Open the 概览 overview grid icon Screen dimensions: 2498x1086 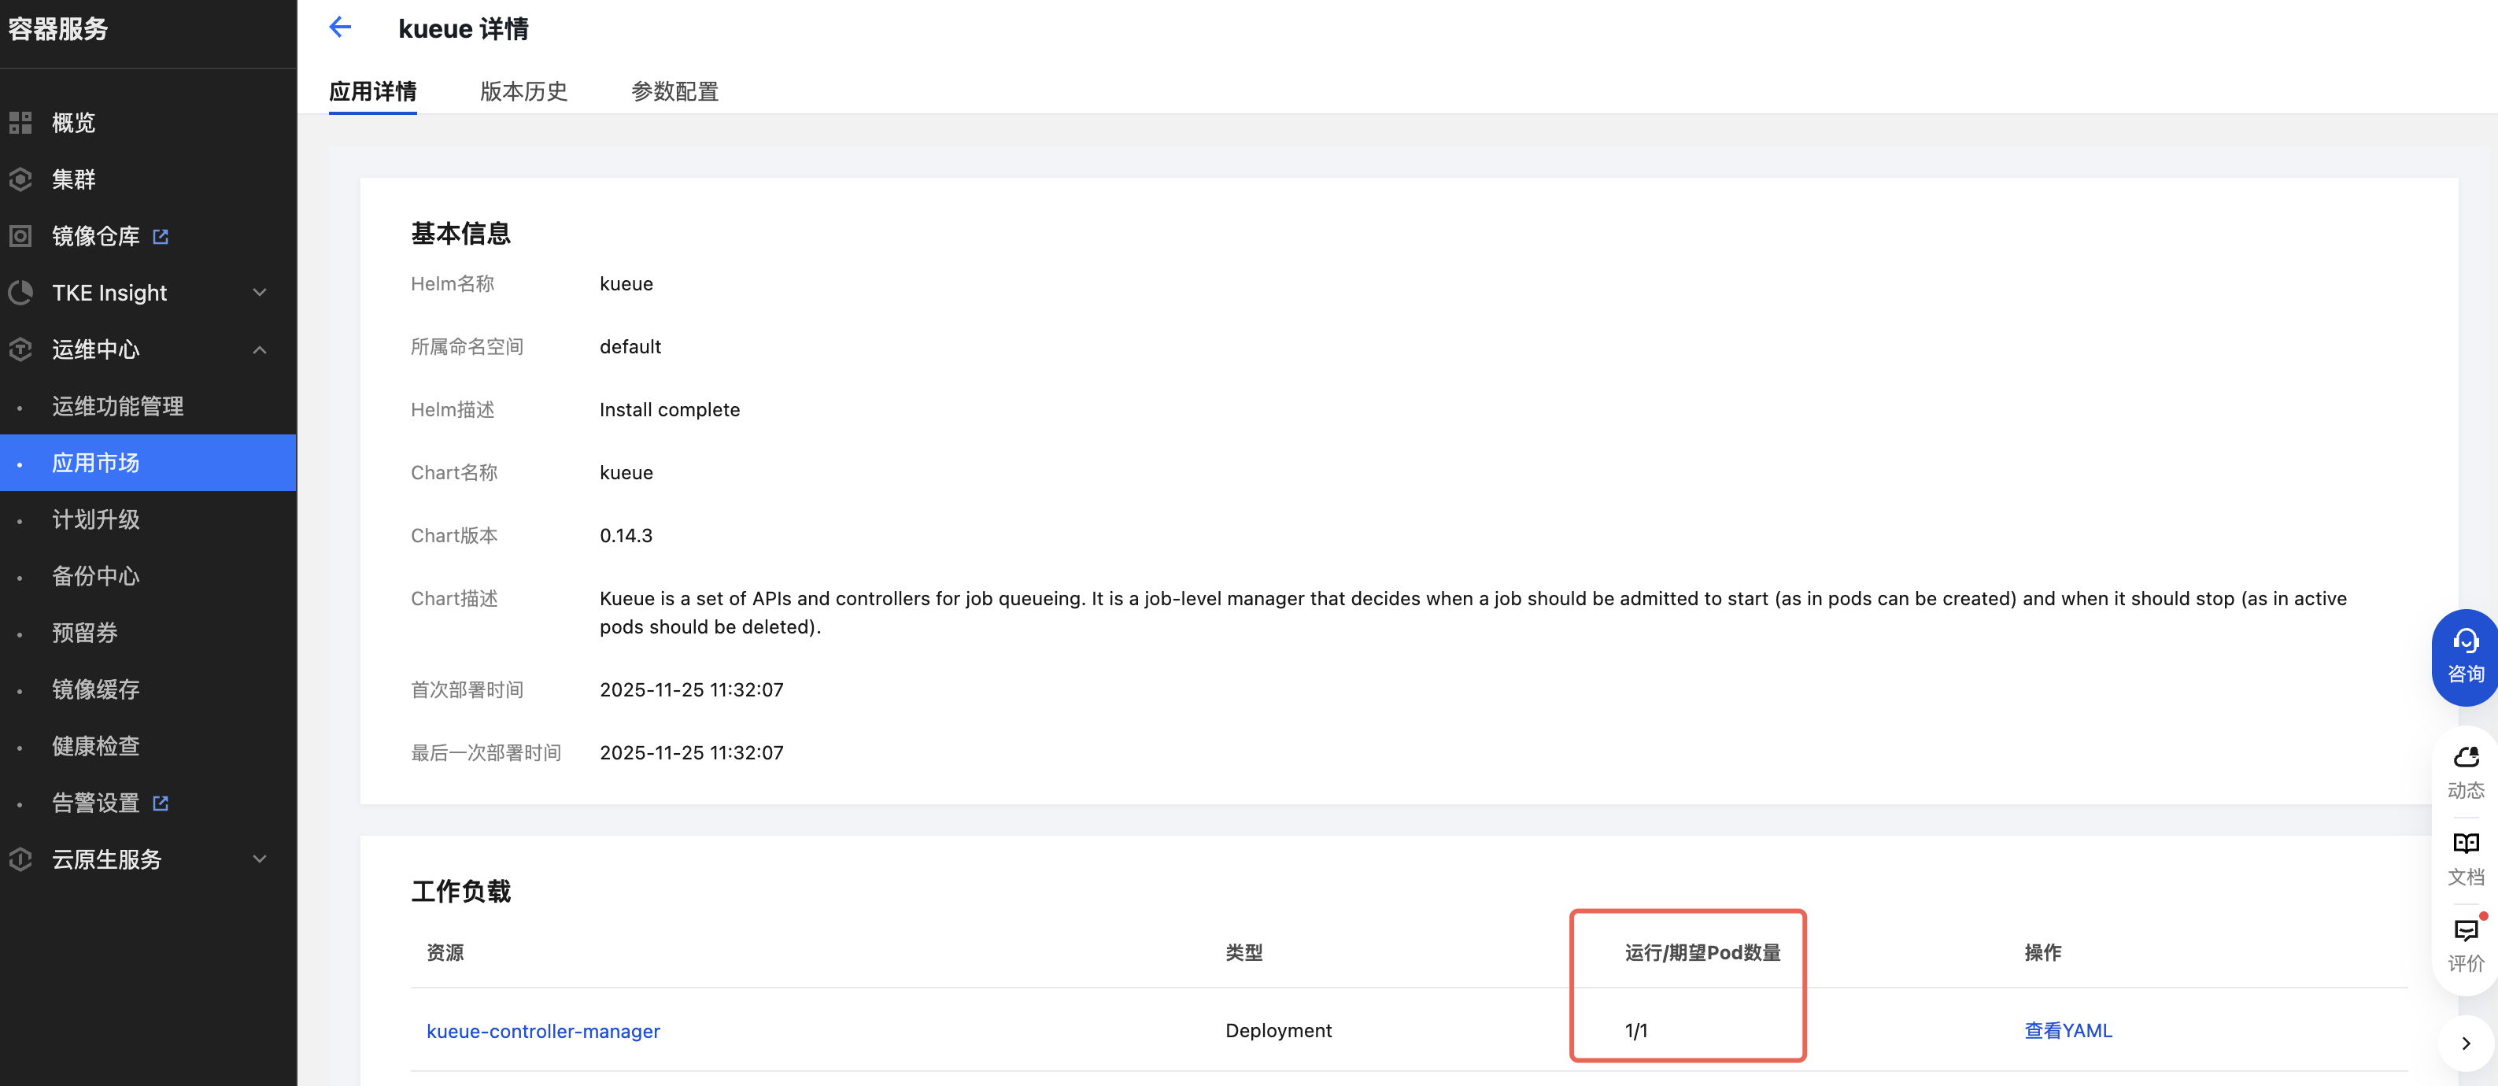20,123
